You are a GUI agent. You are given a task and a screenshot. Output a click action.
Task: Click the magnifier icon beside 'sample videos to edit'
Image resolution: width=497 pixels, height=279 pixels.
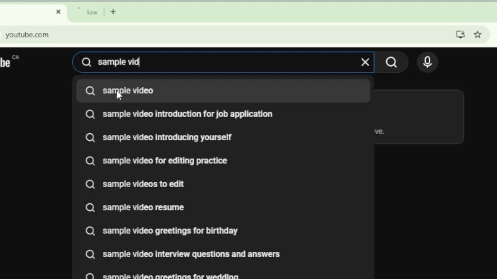[90, 184]
